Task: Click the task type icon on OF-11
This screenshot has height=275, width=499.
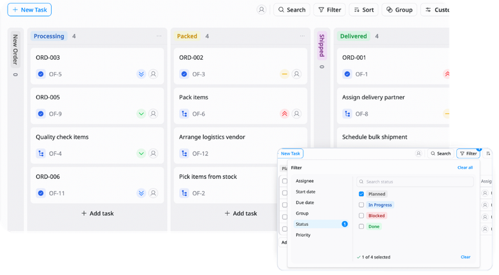Action: pos(40,193)
